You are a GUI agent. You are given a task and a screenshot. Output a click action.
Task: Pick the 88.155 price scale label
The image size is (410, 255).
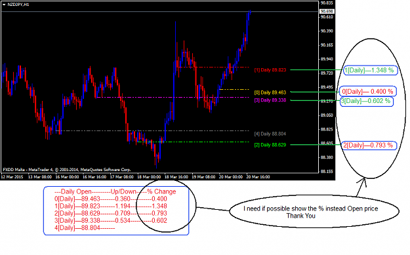click(327, 172)
